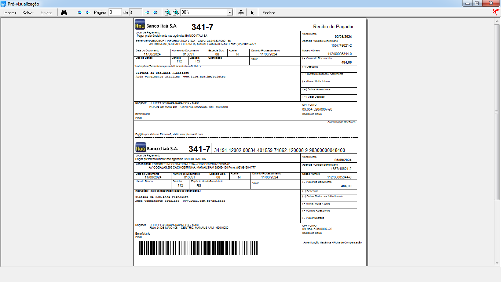501x282 pixels.
Task: Click the "Recibo do Pagador" heading
Action: click(x=333, y=27)
